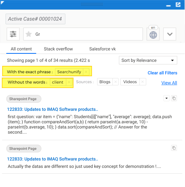Click top-left corner collapse triangle icon

coord(2,3)
